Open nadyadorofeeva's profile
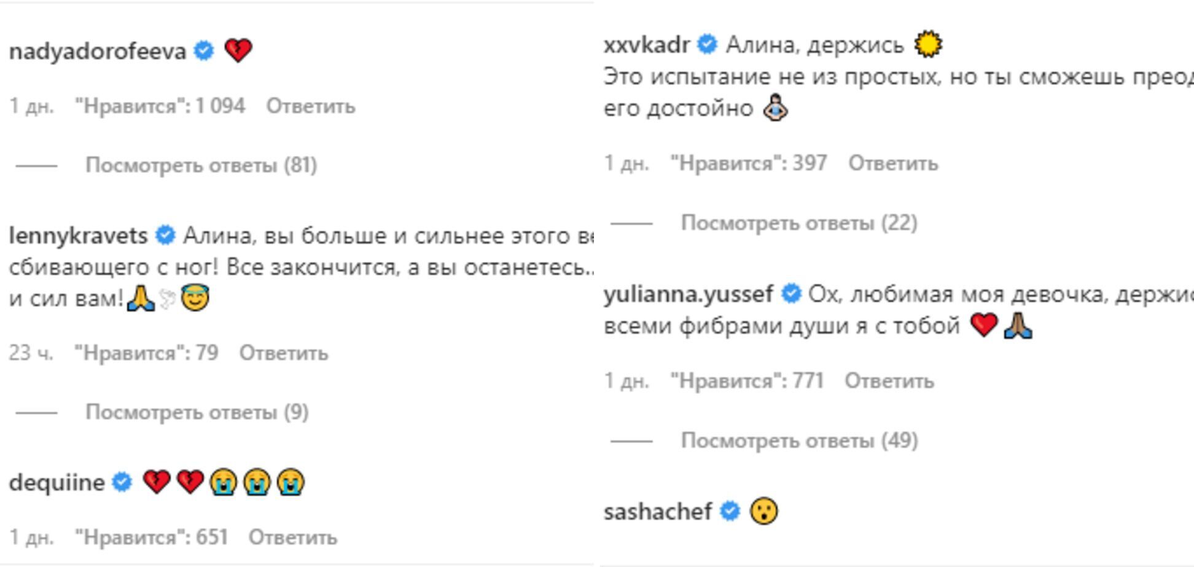1194x567 pixels. point(98,51)
